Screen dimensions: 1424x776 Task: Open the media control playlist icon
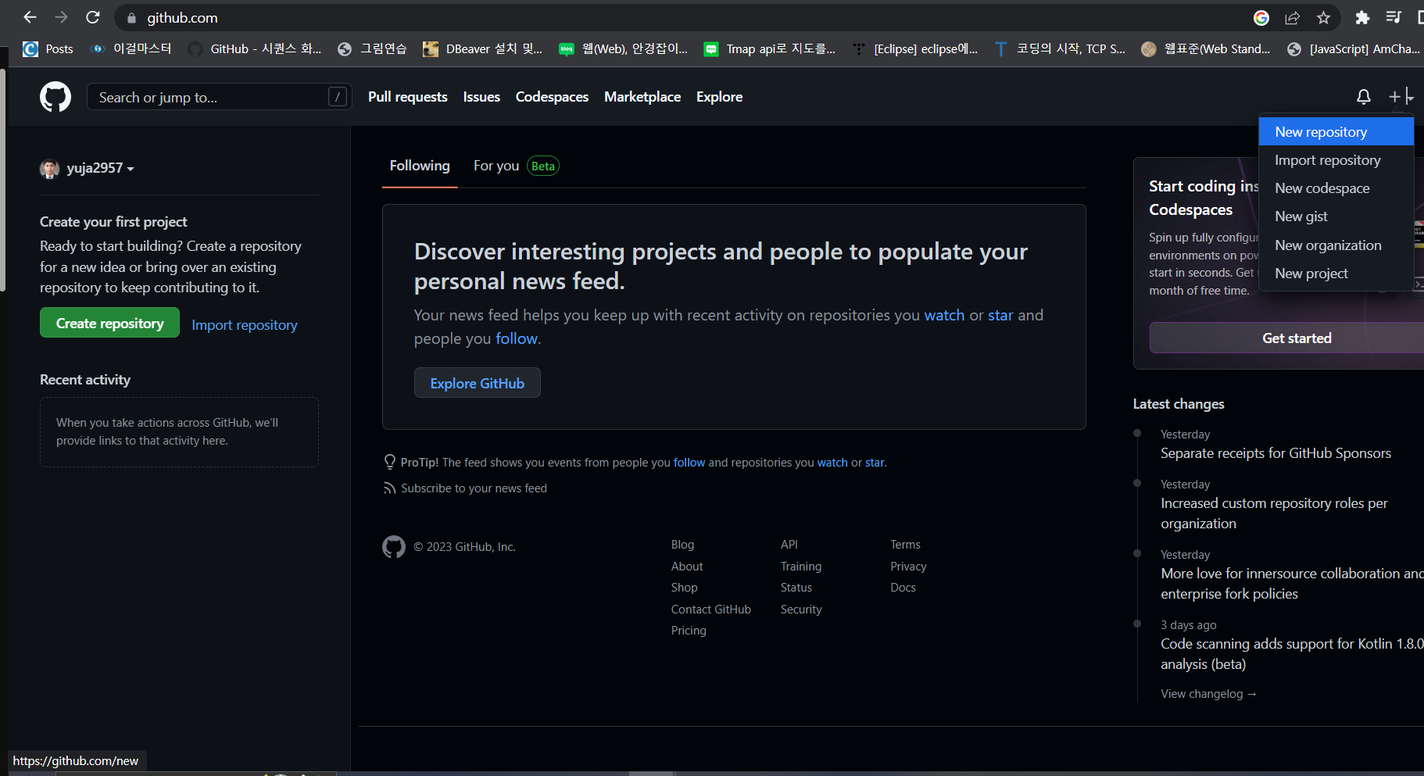[x=1394, y=17]
